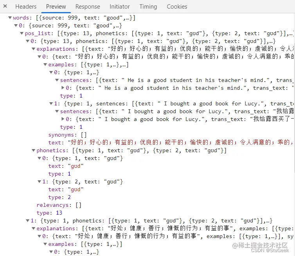Screen dimensions: 295x256
Task: Click the 'words' key label
Action: point(21,18)
